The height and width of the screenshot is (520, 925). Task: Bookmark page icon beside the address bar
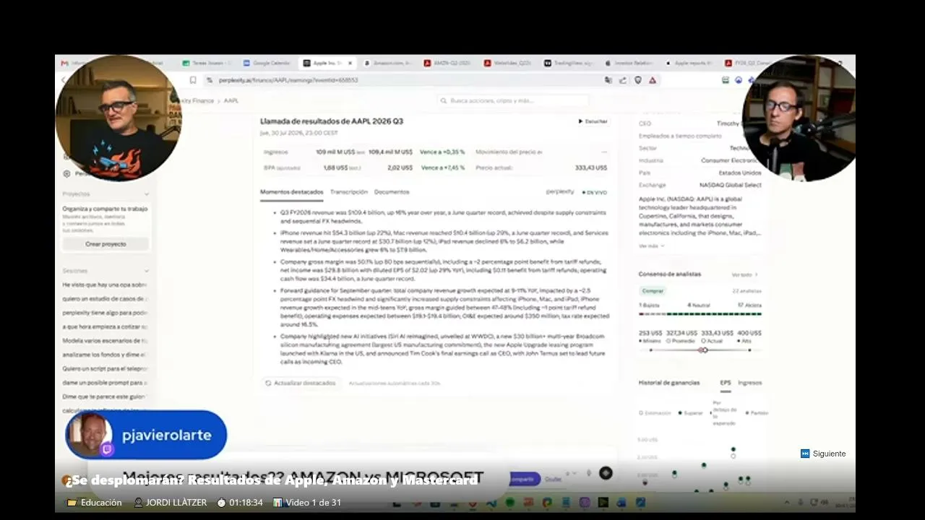click(x=193, y=80)
